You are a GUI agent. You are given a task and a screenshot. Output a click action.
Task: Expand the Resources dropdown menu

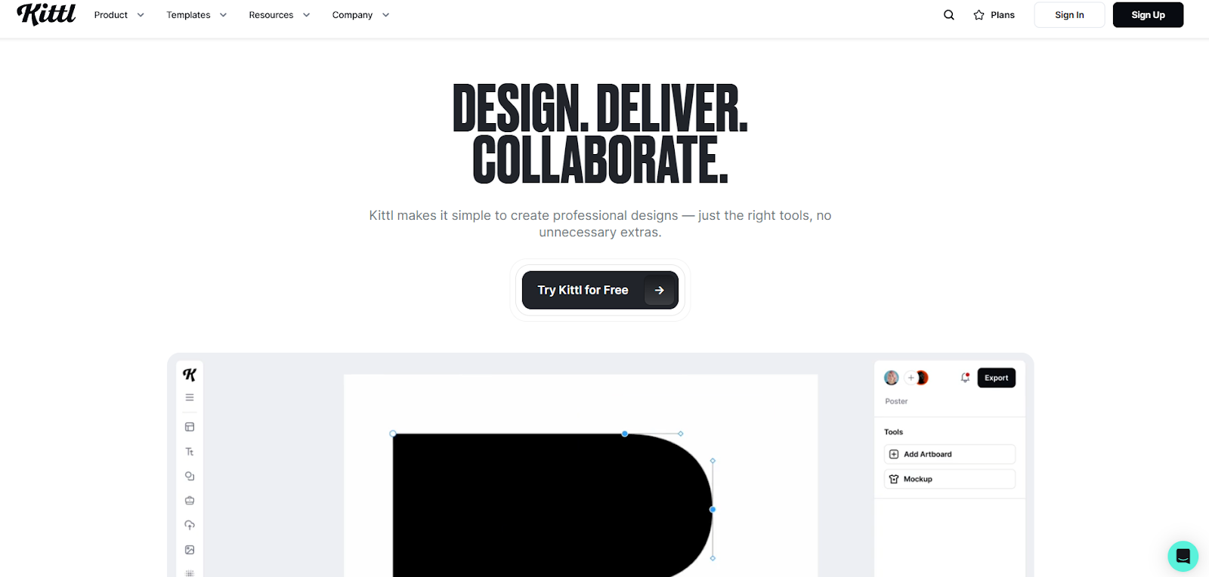(280, 15)
